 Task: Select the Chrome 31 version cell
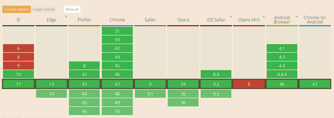point(117,31)
